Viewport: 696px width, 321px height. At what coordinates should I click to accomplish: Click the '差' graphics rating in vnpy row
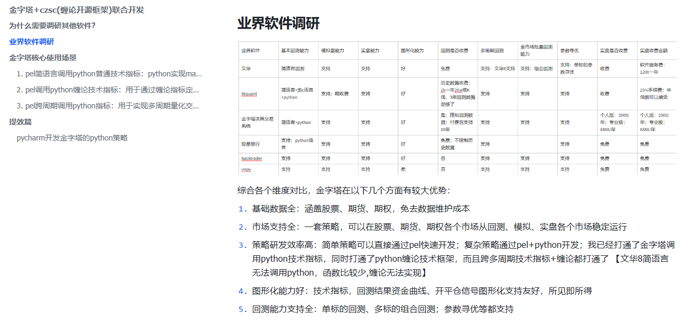(x=418, y=169)
